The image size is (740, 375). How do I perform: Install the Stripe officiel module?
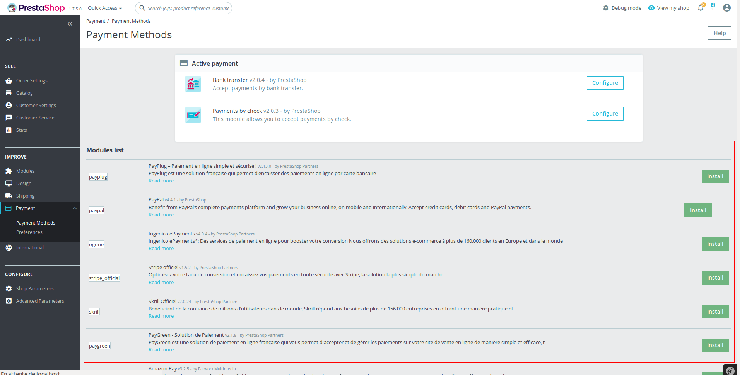pos(715,278)
